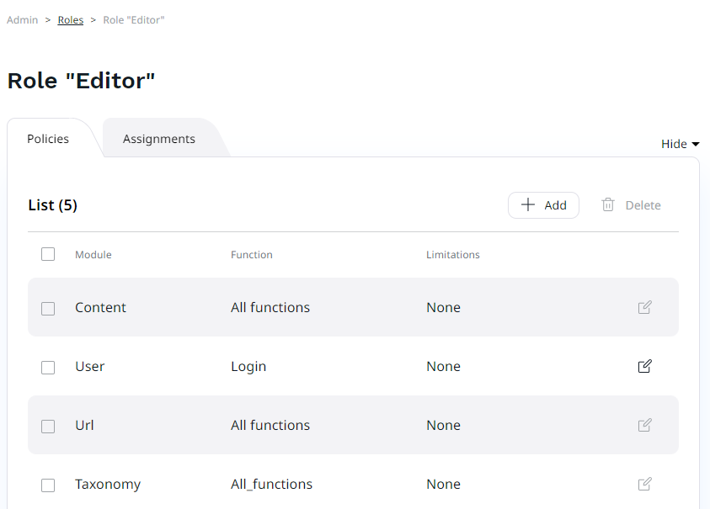This screenshot has width=710, height=509.
Task: Click the Module column header
Action: [93, 255]
